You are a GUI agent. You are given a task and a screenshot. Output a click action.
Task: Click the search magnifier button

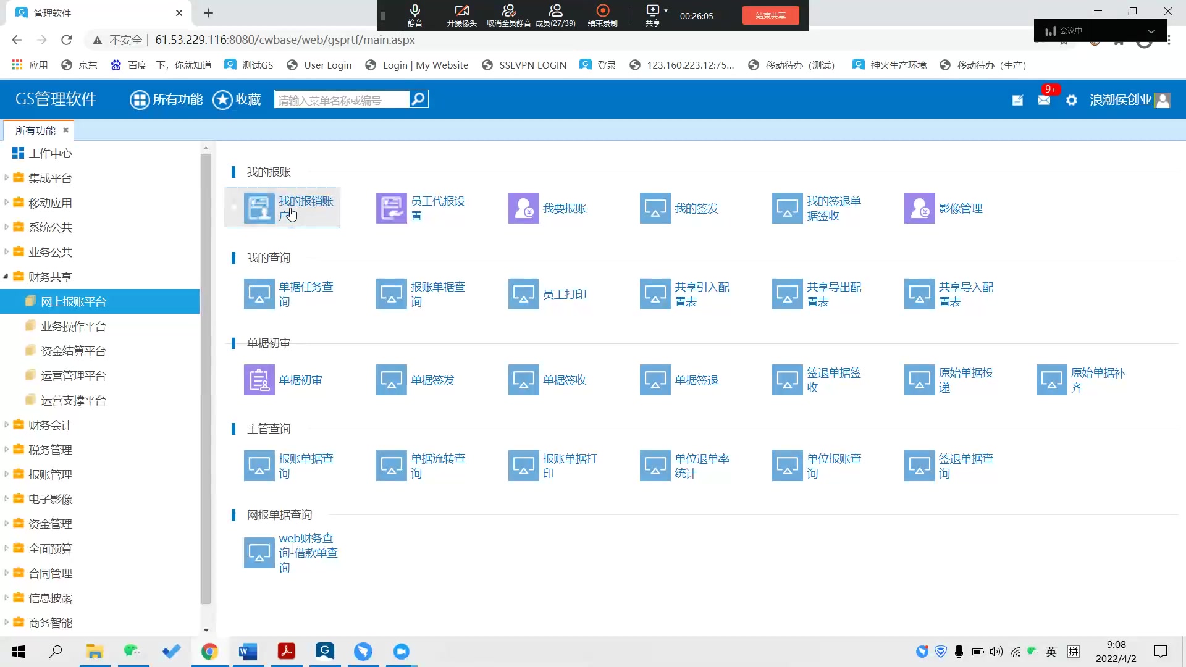pos(418,99)
